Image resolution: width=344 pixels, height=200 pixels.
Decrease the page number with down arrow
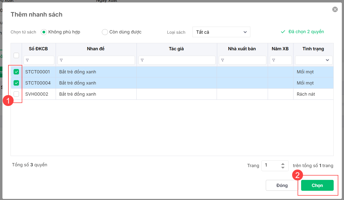(x=283, y=167)
